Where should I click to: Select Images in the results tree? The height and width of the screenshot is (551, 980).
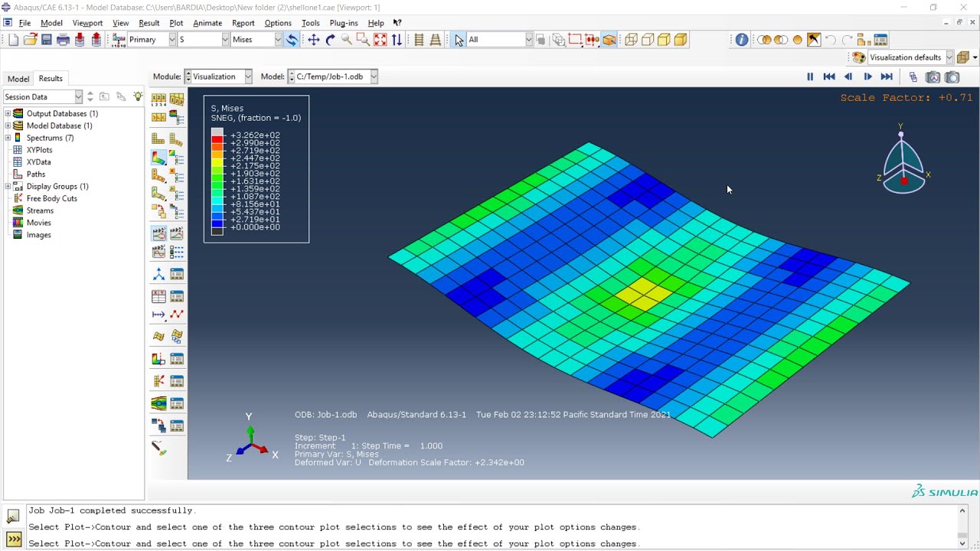coord(38,235)
